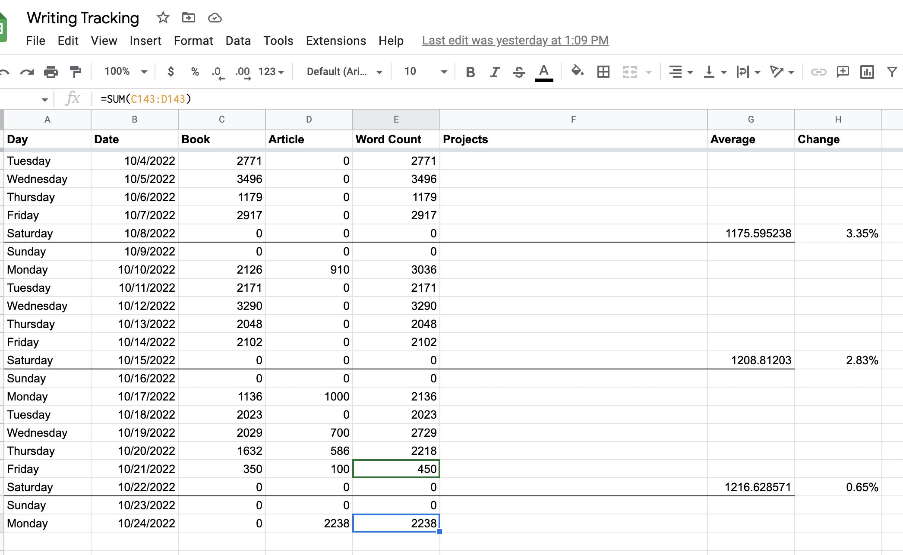The image size is (903, 555).
Task: Open the Extensions menu
Action: coord(336,41)
